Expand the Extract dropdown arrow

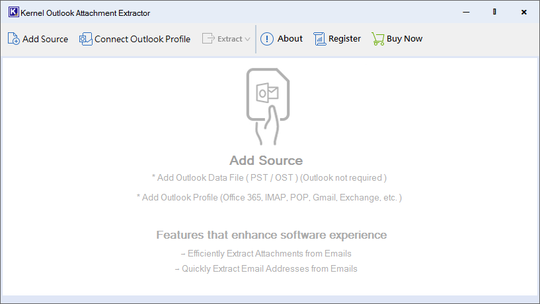[247, 39]
